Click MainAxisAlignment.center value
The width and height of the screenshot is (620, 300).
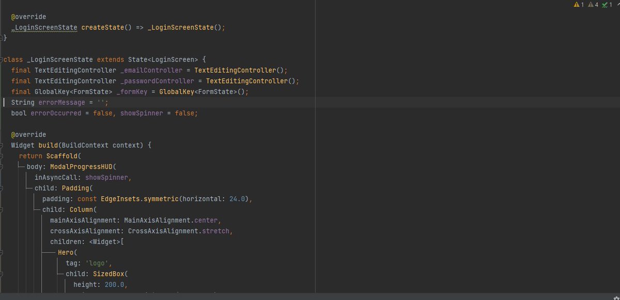click(x=171, y=220)
